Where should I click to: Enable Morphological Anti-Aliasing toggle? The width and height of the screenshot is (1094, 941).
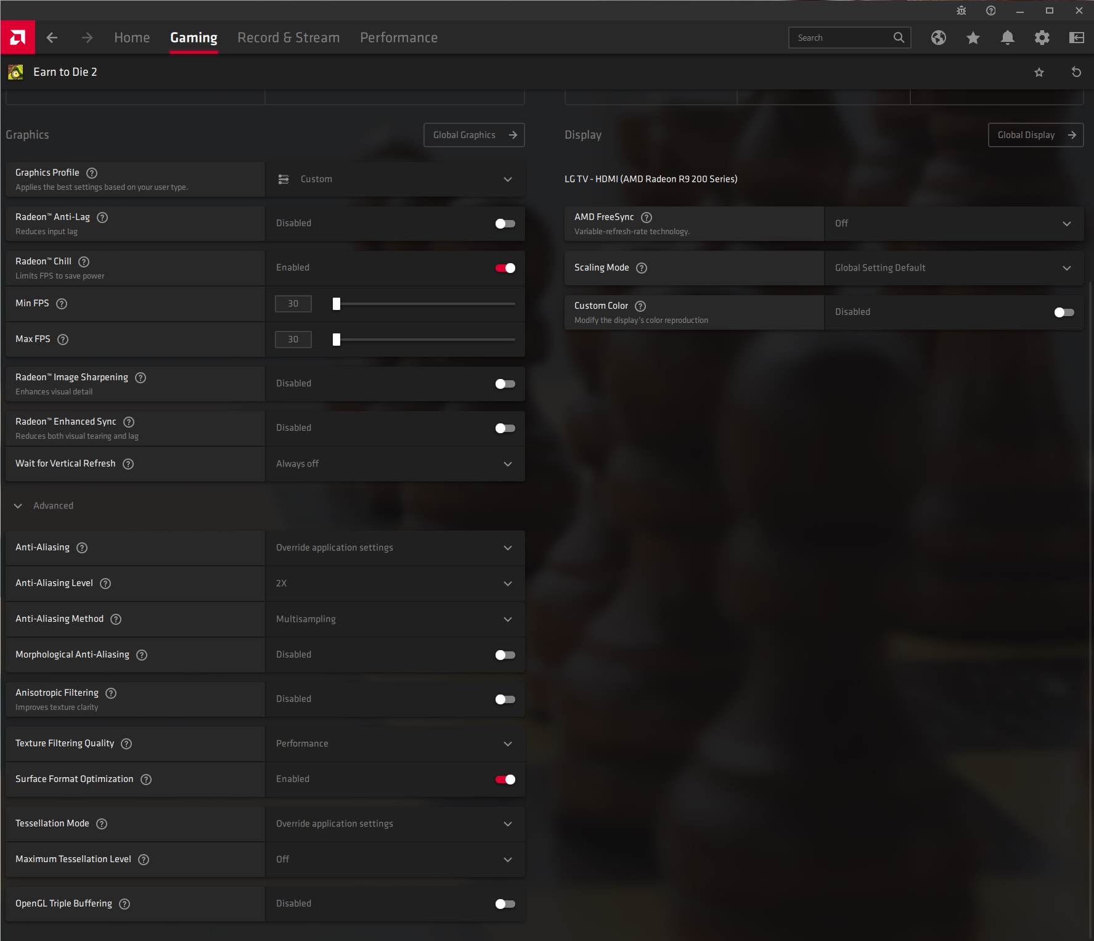(505, 655)
